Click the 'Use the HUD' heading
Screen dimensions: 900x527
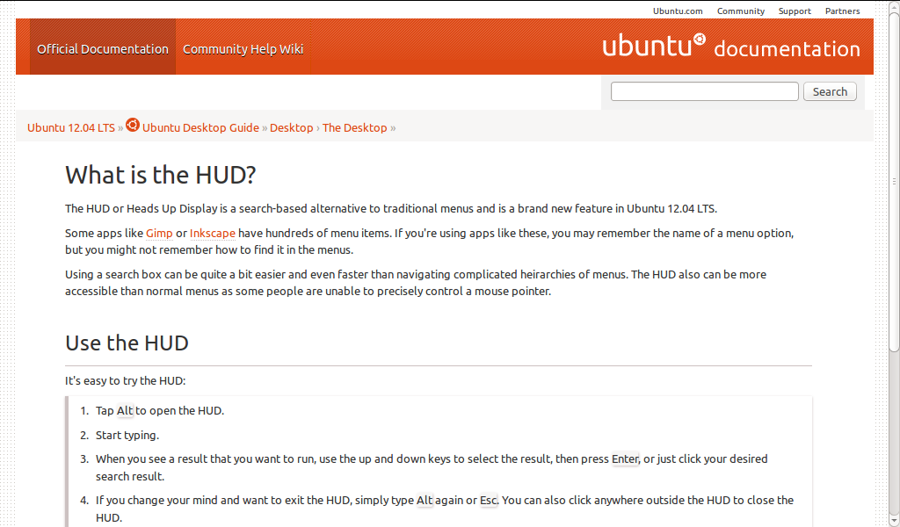[127, 343]
